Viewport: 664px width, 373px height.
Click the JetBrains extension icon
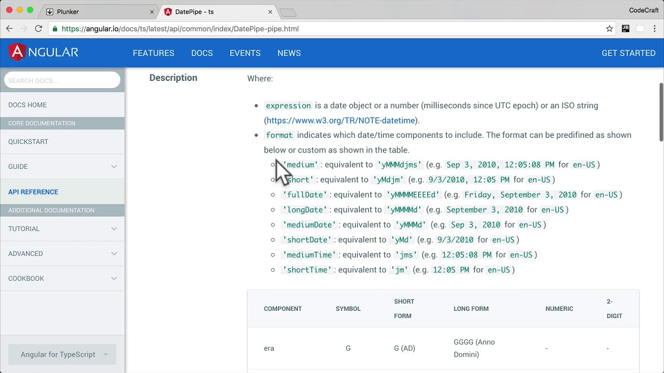626,29
